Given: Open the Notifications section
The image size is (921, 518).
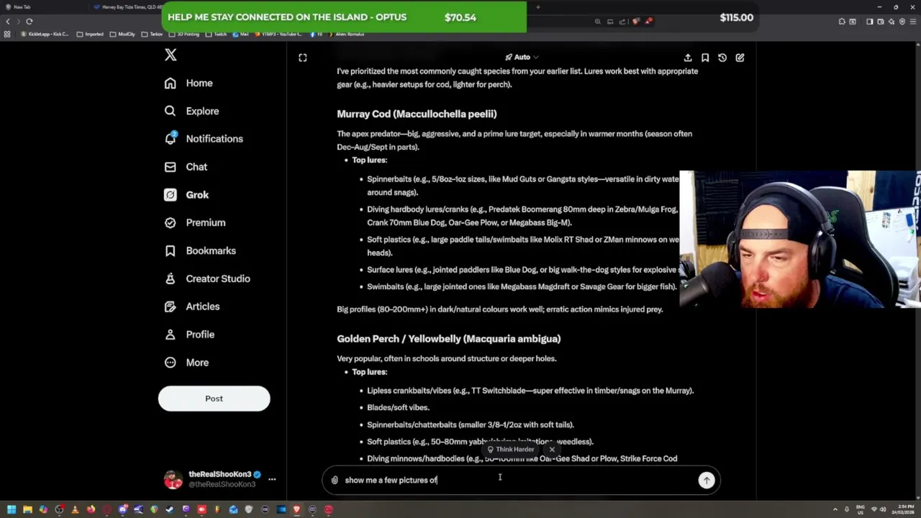Looking at the screenshot, I should click(x=204, y=139).
